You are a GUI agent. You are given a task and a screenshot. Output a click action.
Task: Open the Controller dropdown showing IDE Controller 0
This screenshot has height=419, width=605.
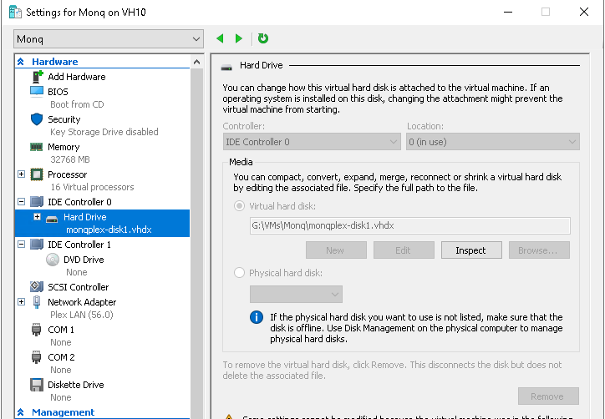[312, 142]
